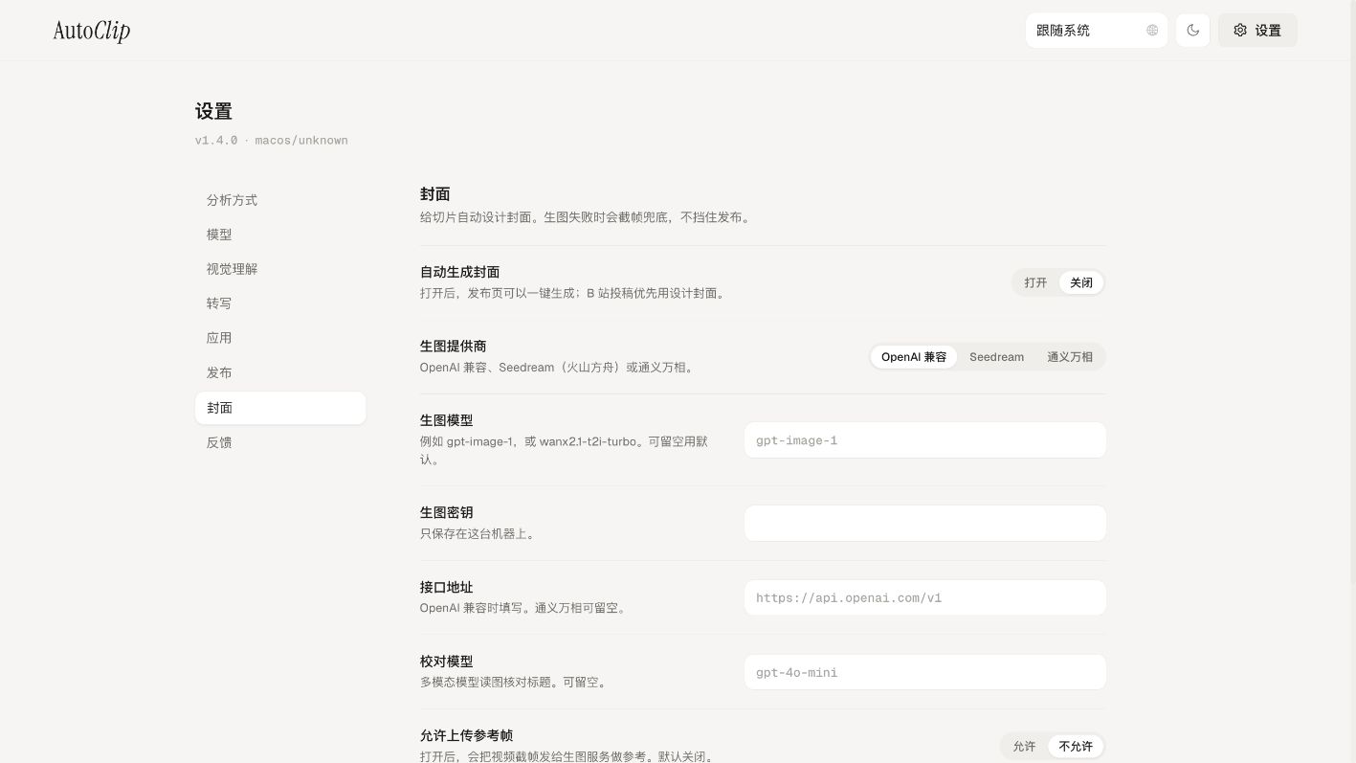
Task: Open 视觉理解 settings section
Action: pyautogui.click(x=280, y=269)
